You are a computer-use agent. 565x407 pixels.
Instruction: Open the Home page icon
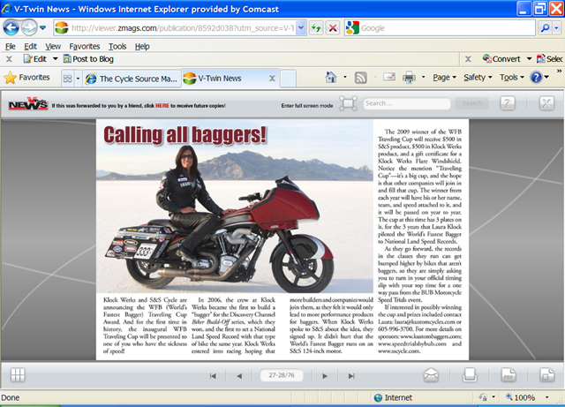coord(332,78)
